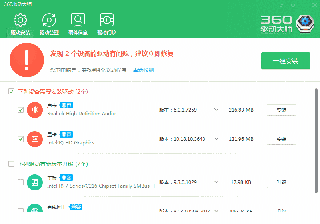Image resolution: width=320 pixels, height=224 pixels.
Task: Click the 有线网卡 globe icon
Action: (35, 208)
